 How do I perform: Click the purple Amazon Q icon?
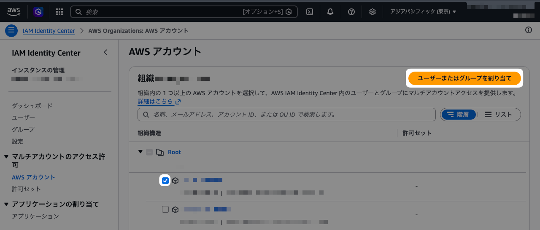pyautogui.click(x=38, y=12)
